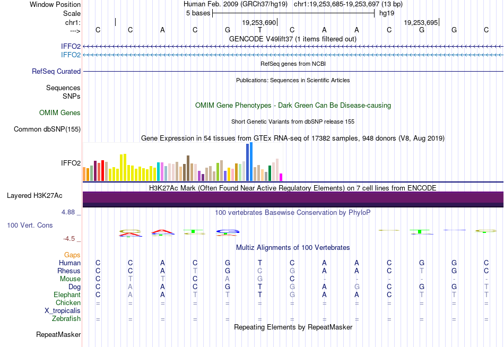Click the Rhesus species row label
Viewport: 504px width, 347px height.
[69, 271]
